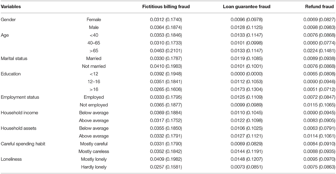Select the Fictitious billing fraud column header
Viewport: 336px width, 174px height.
(x=166, y=7)
